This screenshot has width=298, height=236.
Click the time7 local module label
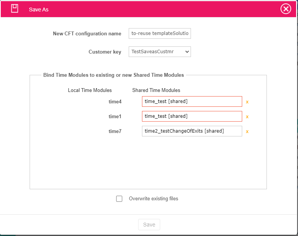point(115,131)
